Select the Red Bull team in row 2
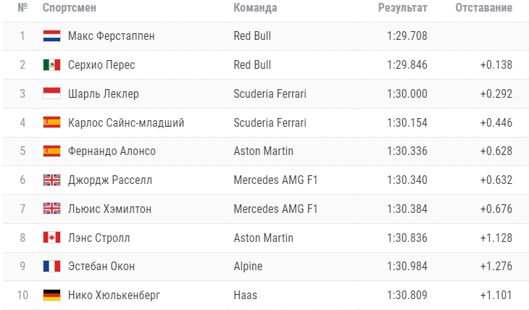Image resolution: width=529 pixels, height=310 pixels. pos(252,64)
